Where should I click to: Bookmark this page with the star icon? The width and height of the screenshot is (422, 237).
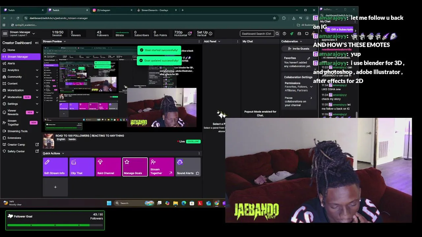[x=274, y=18]
